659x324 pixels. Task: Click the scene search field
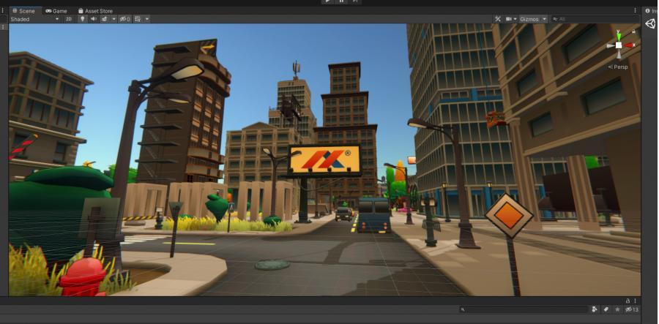[x=595, y=19]
